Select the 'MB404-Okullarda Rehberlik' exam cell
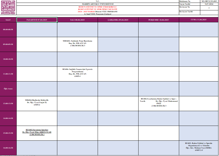 click(37, 104)
